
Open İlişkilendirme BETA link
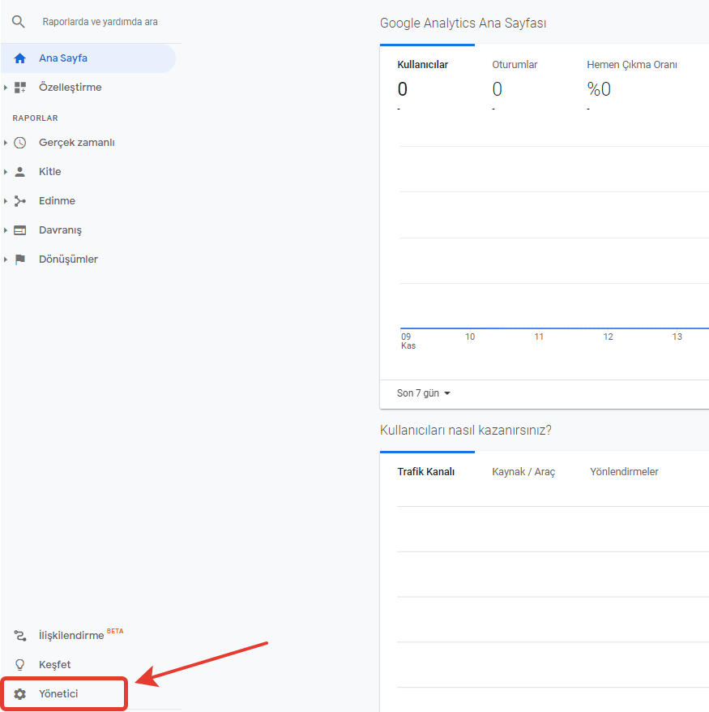pos(81,635)
